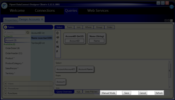This screenshot has width=175, height=100.
Task: Edit the Name alias field
Action: (97, 41)
